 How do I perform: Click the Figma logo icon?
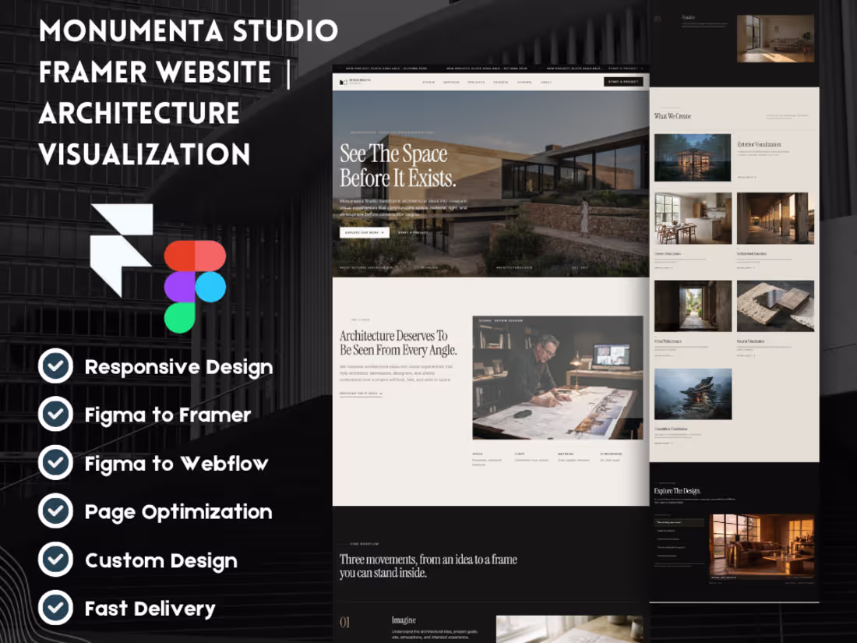195,287
